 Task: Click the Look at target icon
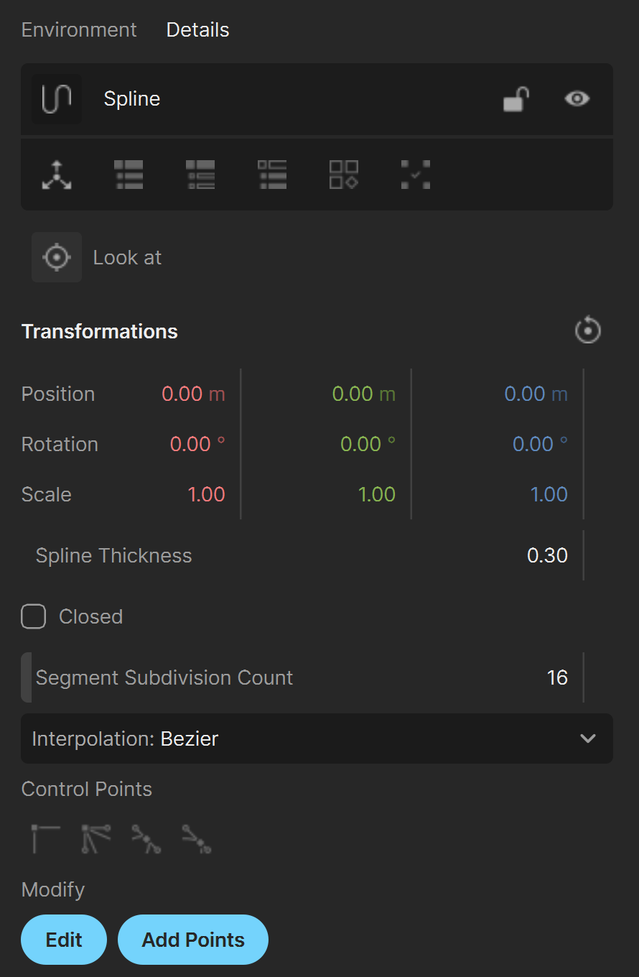(57, 257)
